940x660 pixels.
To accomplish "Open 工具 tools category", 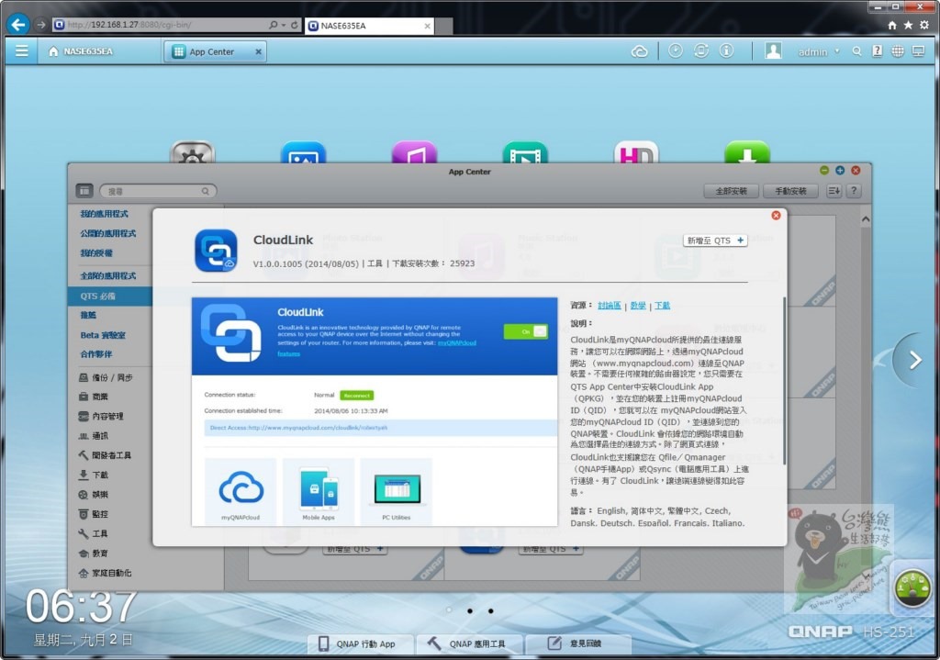I will pyautogui.click(x=94, y=533).
